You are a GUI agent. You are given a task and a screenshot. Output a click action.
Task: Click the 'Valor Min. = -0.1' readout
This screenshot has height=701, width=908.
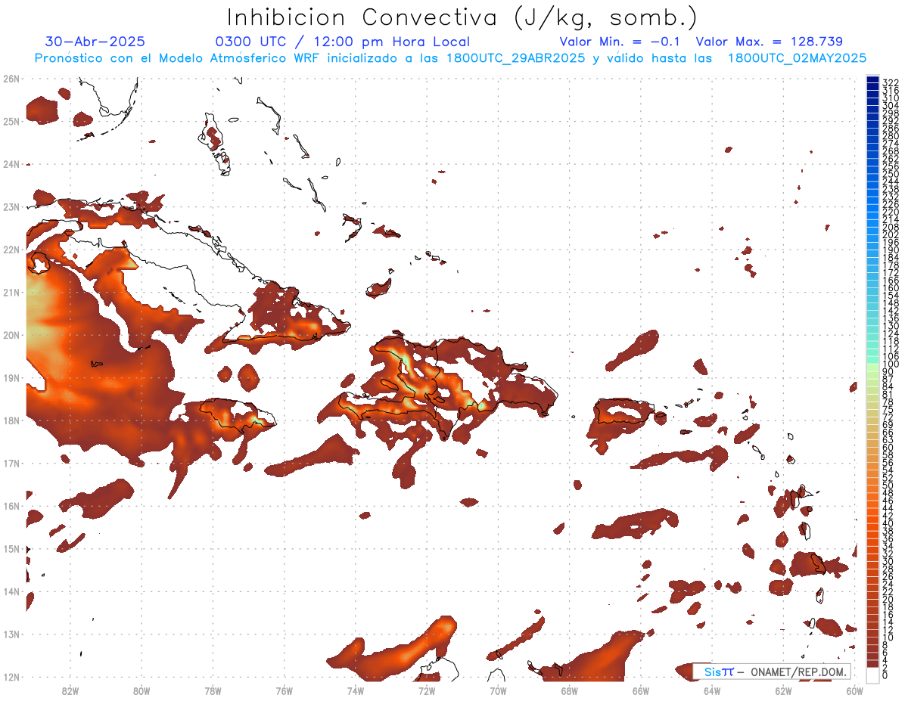click(620, 42)
